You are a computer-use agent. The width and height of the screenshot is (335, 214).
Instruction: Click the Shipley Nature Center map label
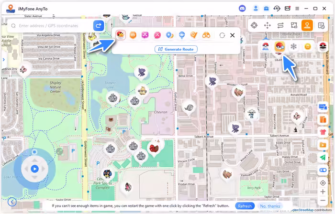56,87
